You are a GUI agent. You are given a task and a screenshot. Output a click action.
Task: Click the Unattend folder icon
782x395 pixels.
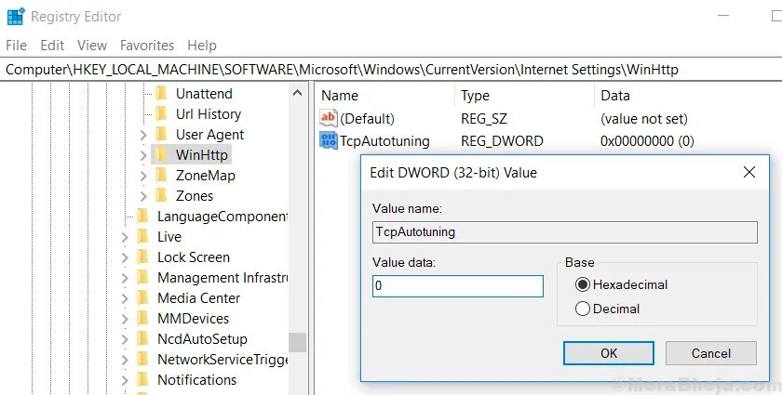click(160, 94)
